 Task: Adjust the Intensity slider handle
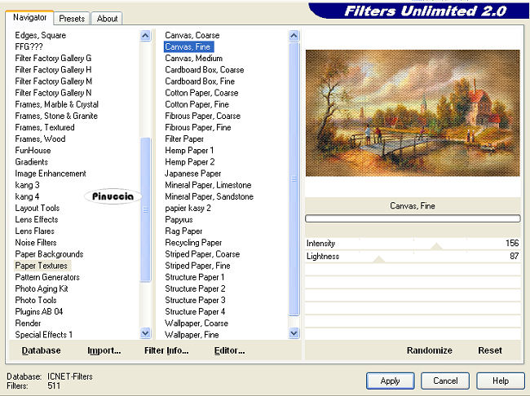pos(436,246)
